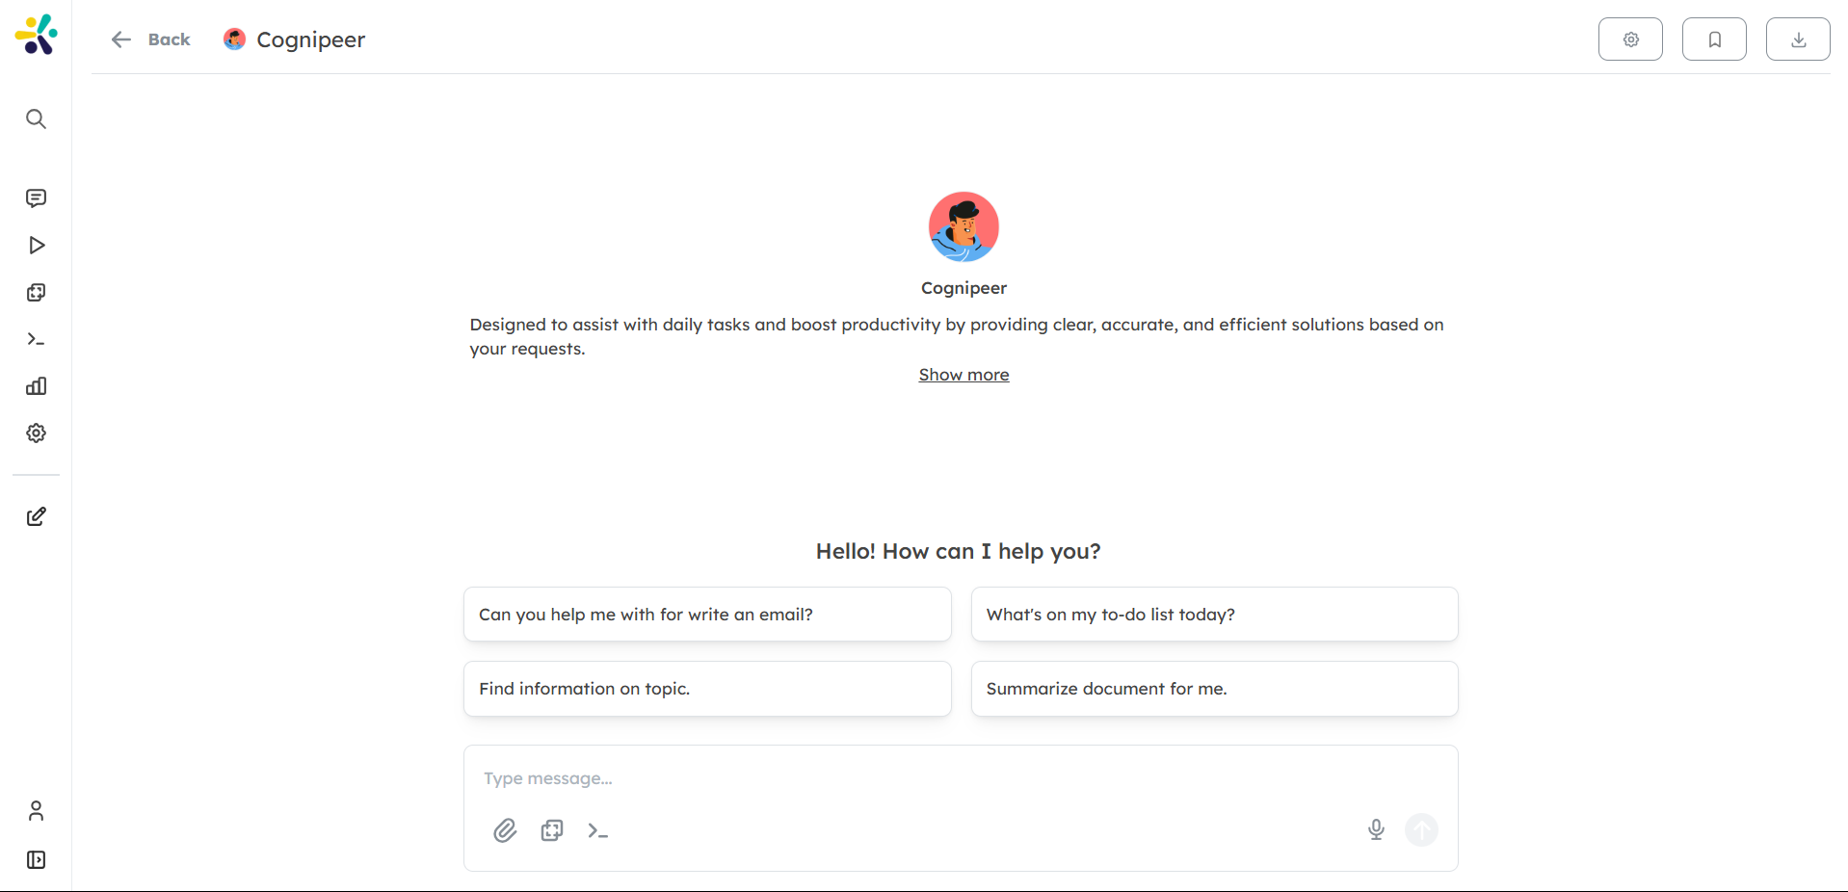The height and width of the screenshot is (892, 1848).
Task: Open the user profile account menu
Action: click(36, 810)
